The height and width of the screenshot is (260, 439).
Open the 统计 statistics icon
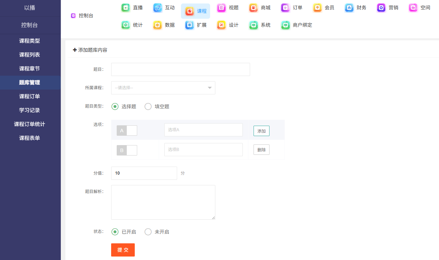(x=126, y=25)
